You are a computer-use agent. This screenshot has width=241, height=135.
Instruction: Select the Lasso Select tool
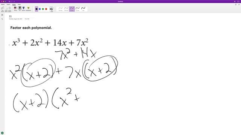tap(6, 9)
